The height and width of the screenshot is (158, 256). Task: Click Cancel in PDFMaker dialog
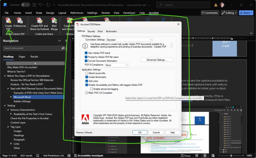pos(156,132)
